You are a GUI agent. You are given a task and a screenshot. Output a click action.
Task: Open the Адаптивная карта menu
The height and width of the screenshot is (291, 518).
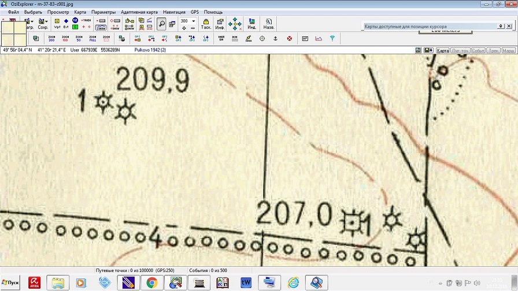(139, 12)
